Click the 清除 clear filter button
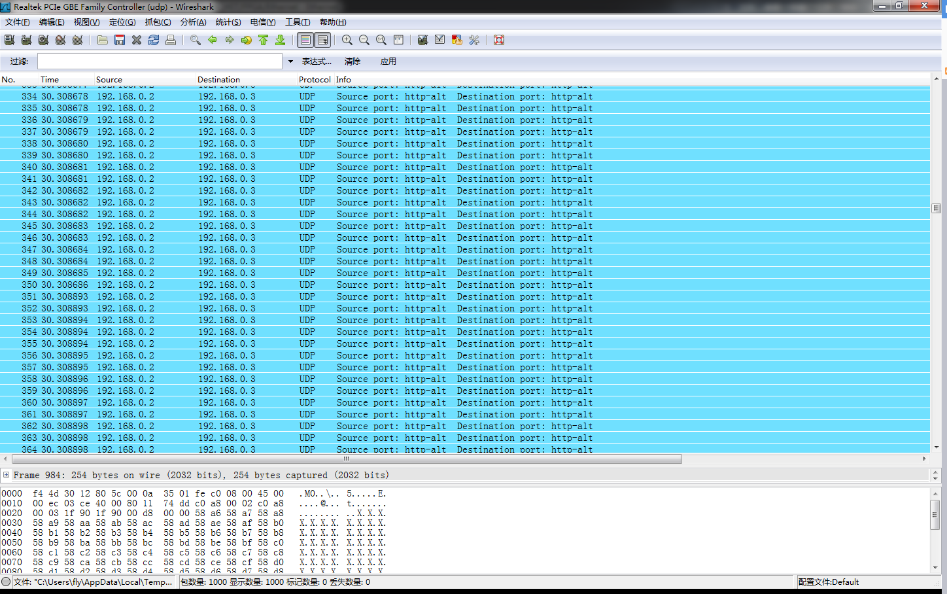The image size is (947, 594). pyautogui.click(x=353, y=61)
